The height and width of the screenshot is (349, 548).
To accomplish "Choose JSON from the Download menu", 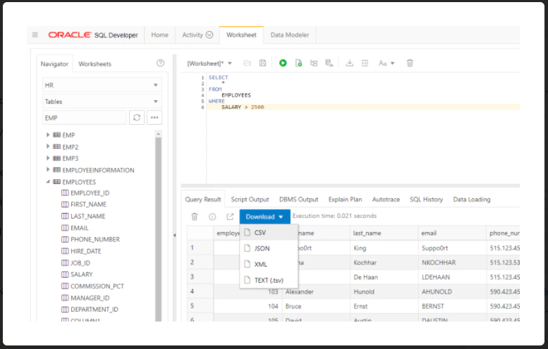I will click(269, 248).
